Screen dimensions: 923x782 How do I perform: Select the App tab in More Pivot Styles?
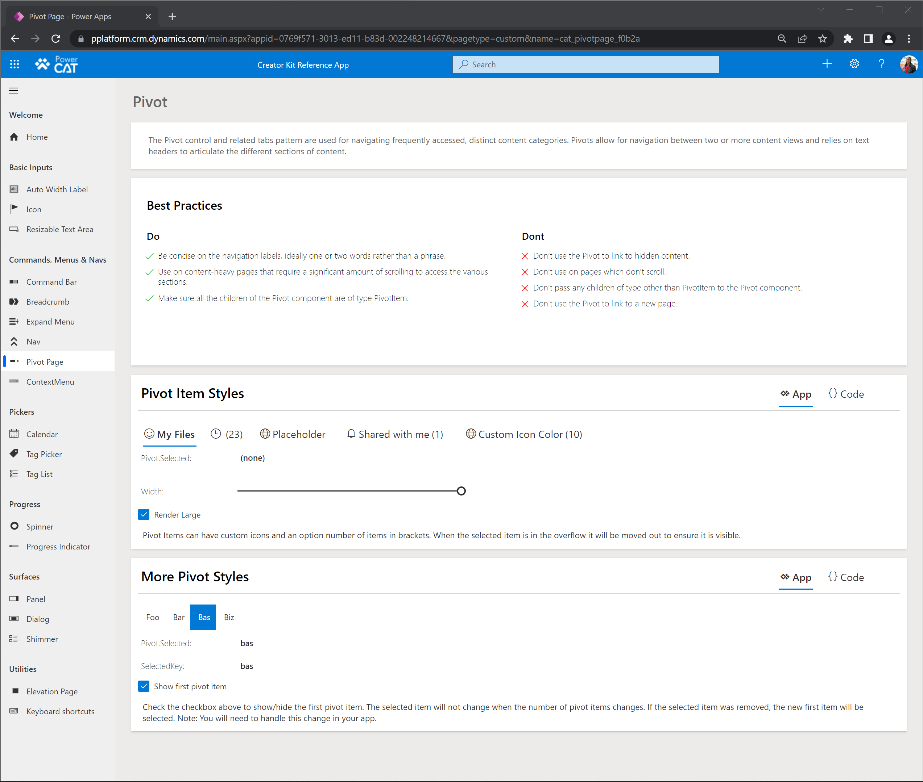point(795,577)
